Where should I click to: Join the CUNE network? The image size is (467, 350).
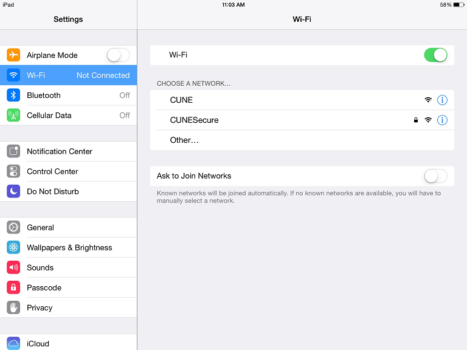pos(302,100)
